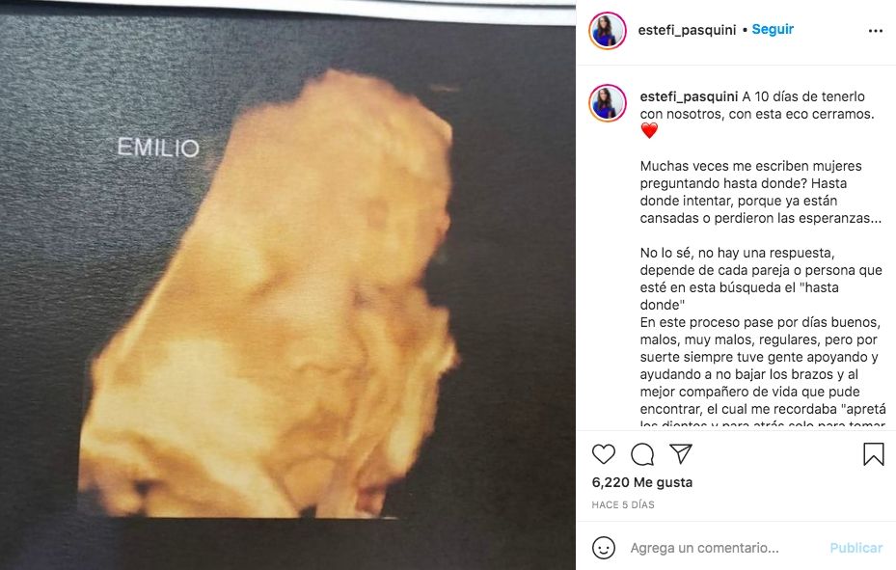The image size is (896, 570).
Task: View the 6,220 Me gusta likes list
Action: tap(642, 482)
